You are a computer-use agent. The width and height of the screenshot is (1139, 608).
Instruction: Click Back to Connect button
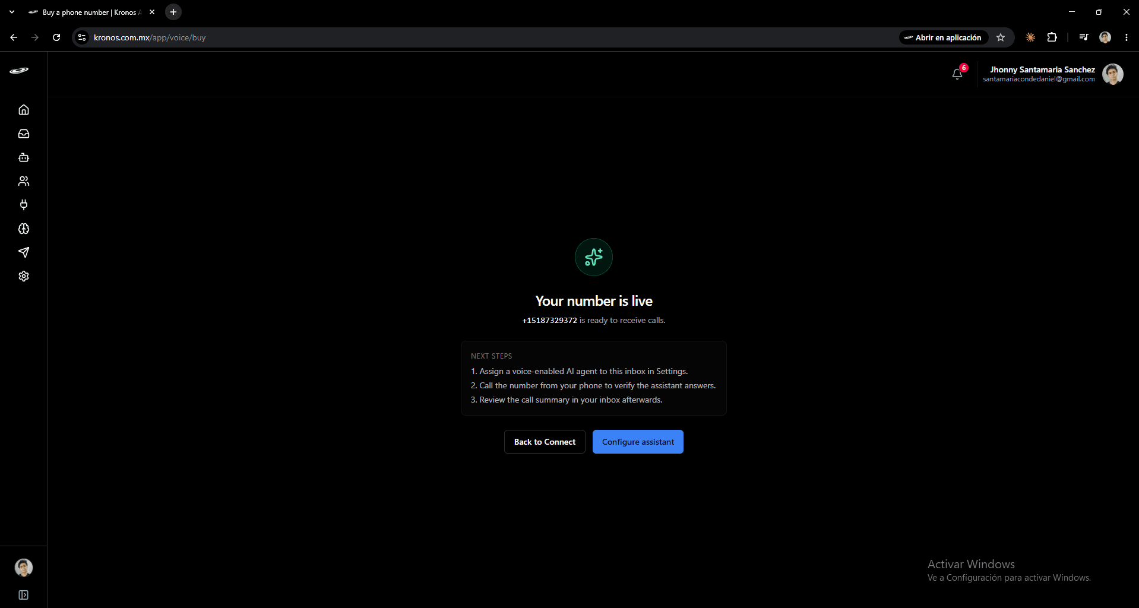545,442
